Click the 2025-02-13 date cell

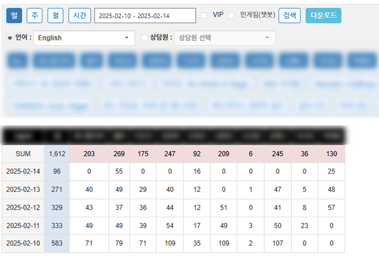click(23, 190)
